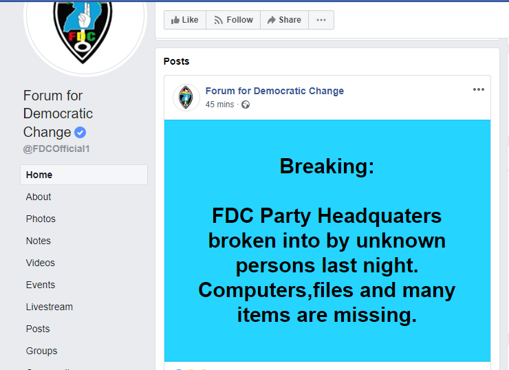Open the Events page
This screenshot has width=509, height=370.
(41, 285)
